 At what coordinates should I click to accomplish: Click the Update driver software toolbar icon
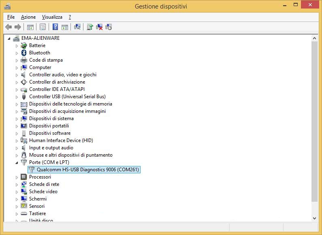tap(90, 27)
